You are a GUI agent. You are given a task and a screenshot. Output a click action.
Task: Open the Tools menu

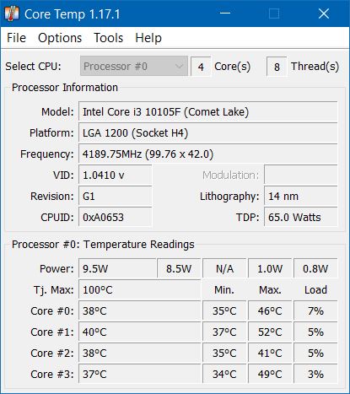[109, 38]
